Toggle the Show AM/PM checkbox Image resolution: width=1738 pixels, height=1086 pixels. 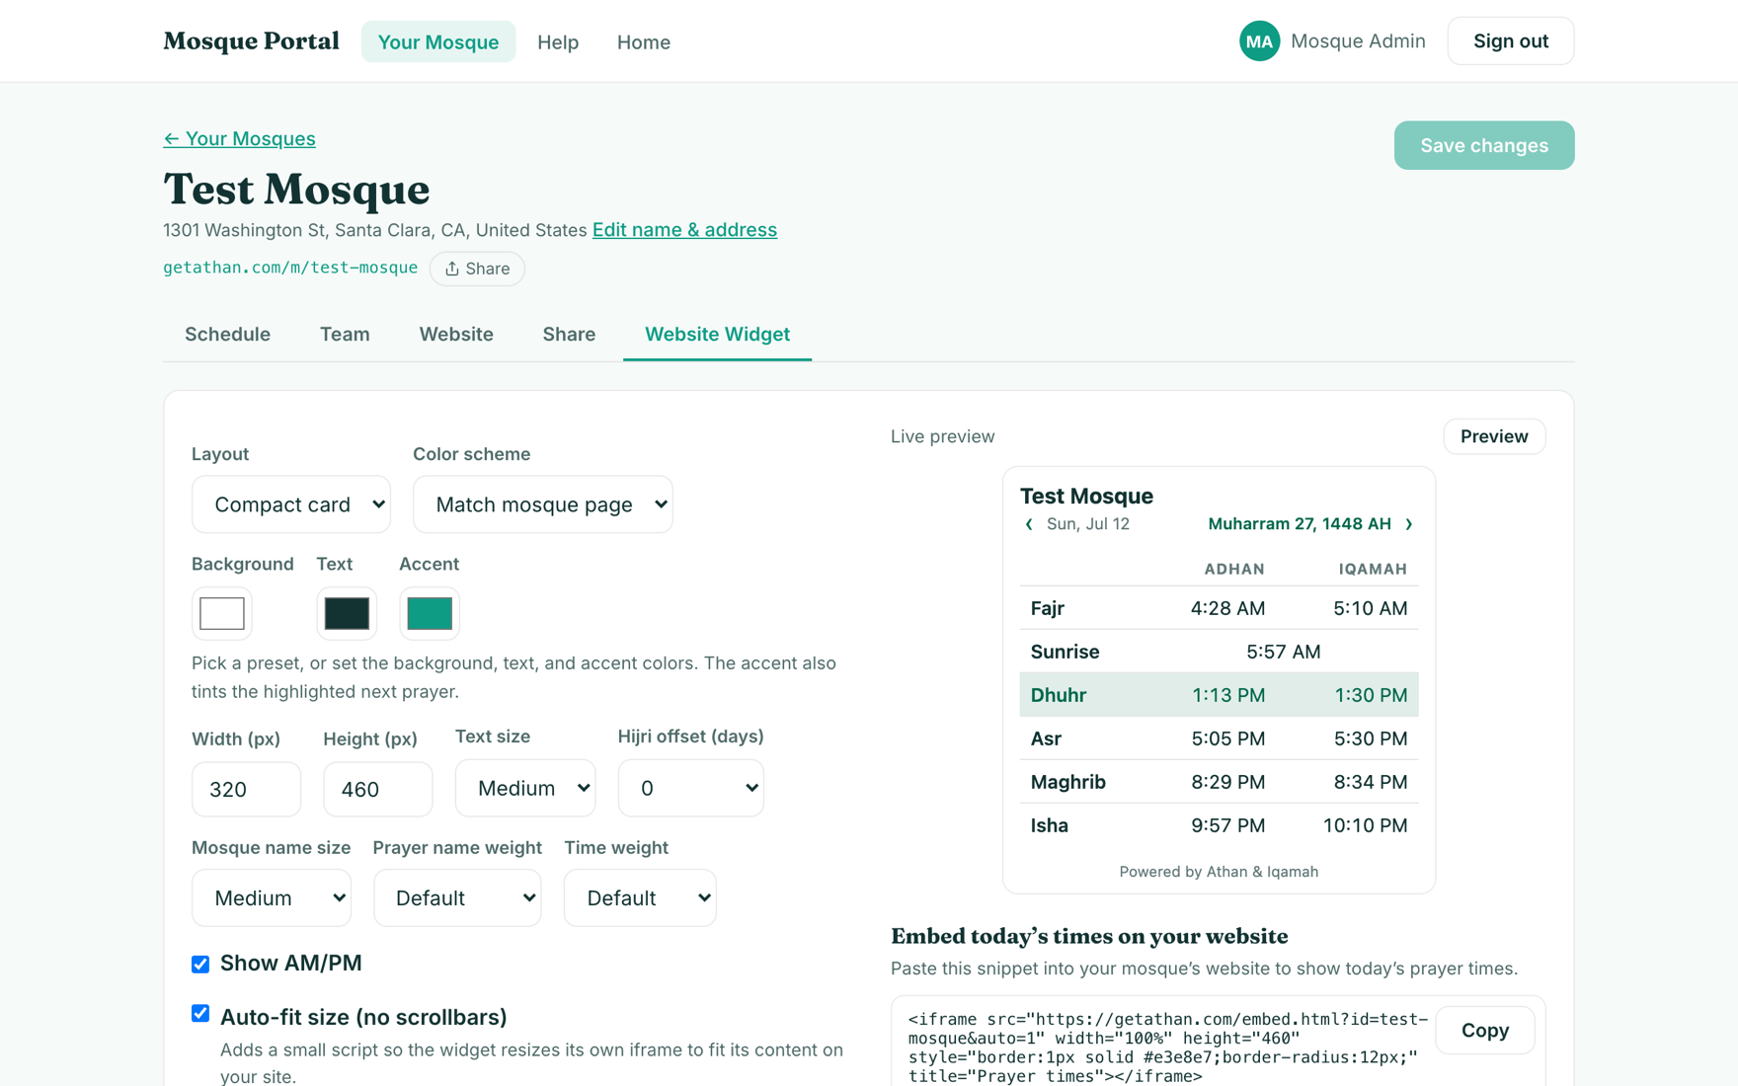click(x=200, y=964)
